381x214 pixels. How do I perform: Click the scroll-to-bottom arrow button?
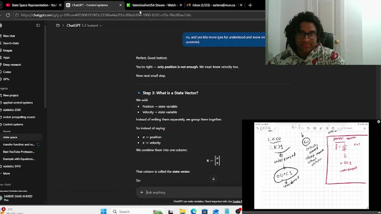pyautogui.click(x=213, y=179)
